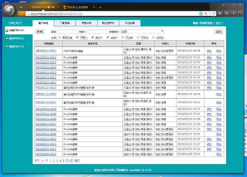Open the snapshot toolbar icon beside refresh
Image resolution: width=247 pixels, height=177 pixels.
click(220, 14)
